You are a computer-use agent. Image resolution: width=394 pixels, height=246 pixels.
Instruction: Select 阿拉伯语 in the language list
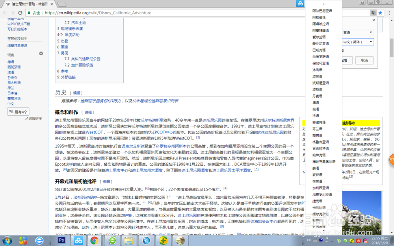coord(319,17)
